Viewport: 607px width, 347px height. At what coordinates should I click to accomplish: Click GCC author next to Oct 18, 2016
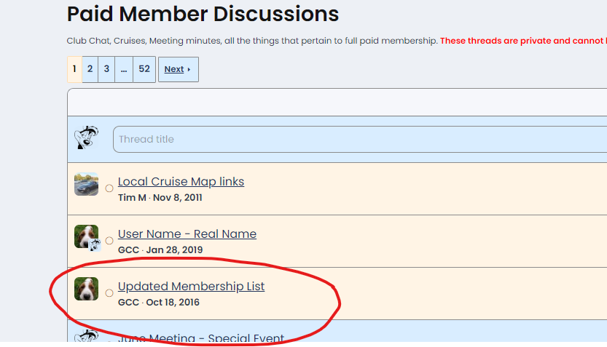(x=128, y=302)
